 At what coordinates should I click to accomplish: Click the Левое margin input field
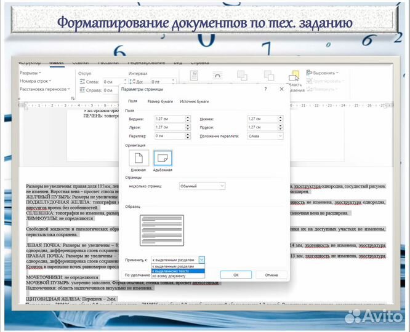tap(170, 127)
